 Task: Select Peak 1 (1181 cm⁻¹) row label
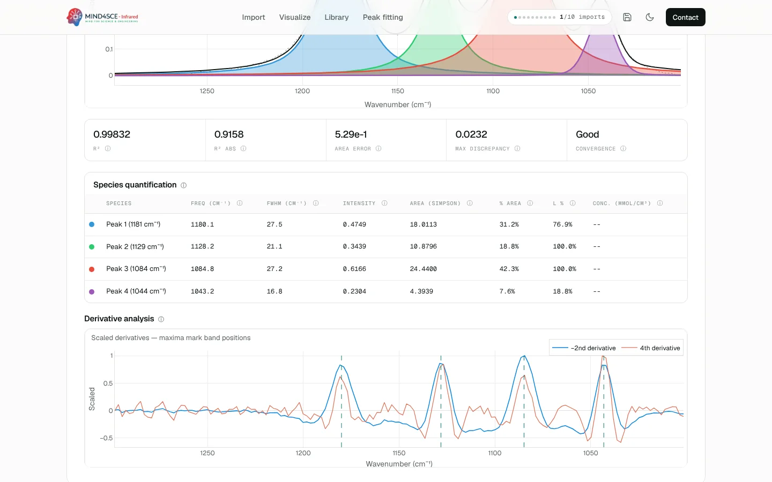click(133, 224)
